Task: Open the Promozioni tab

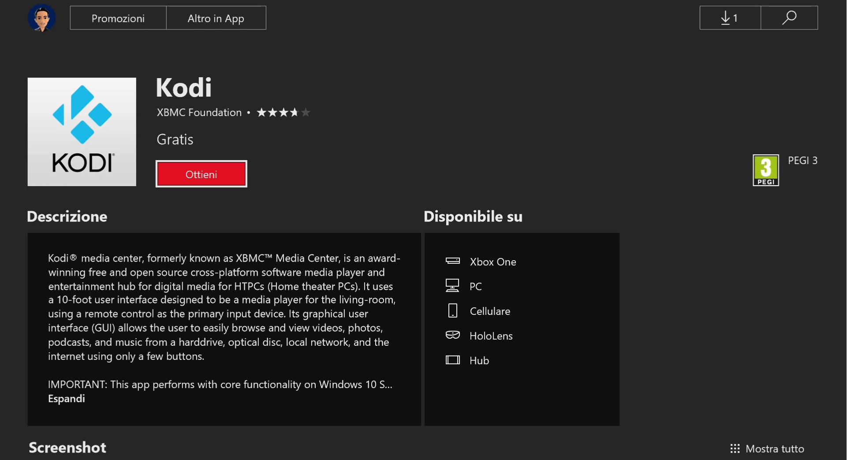Action: [x=118, y=18]
